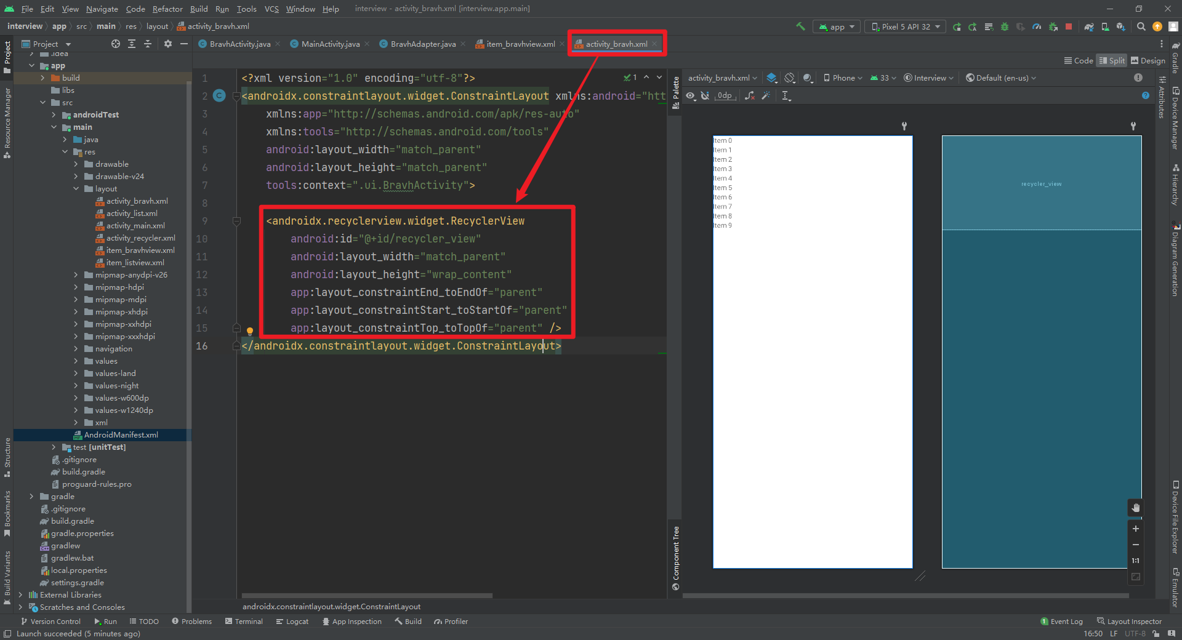Click the Make Project hammer icon
1182x640 pixels.
coord(800,26)
